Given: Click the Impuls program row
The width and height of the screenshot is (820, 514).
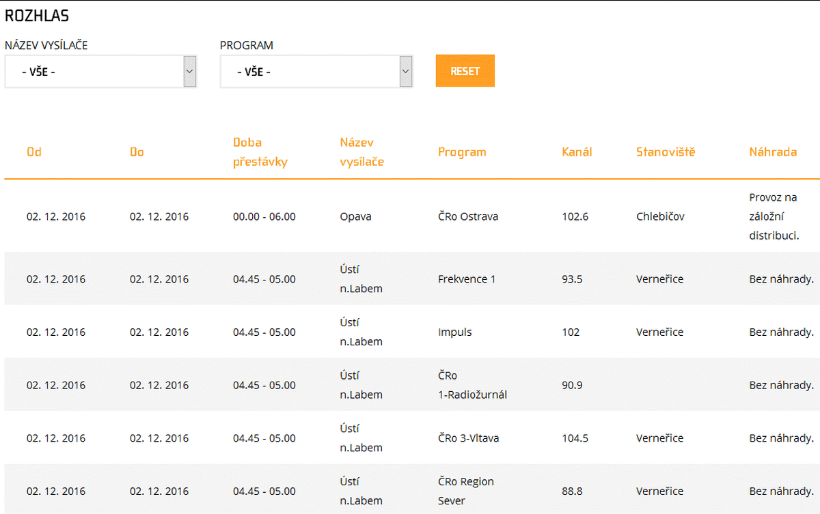Looking at the screenshot, I should tap(455, 332).
